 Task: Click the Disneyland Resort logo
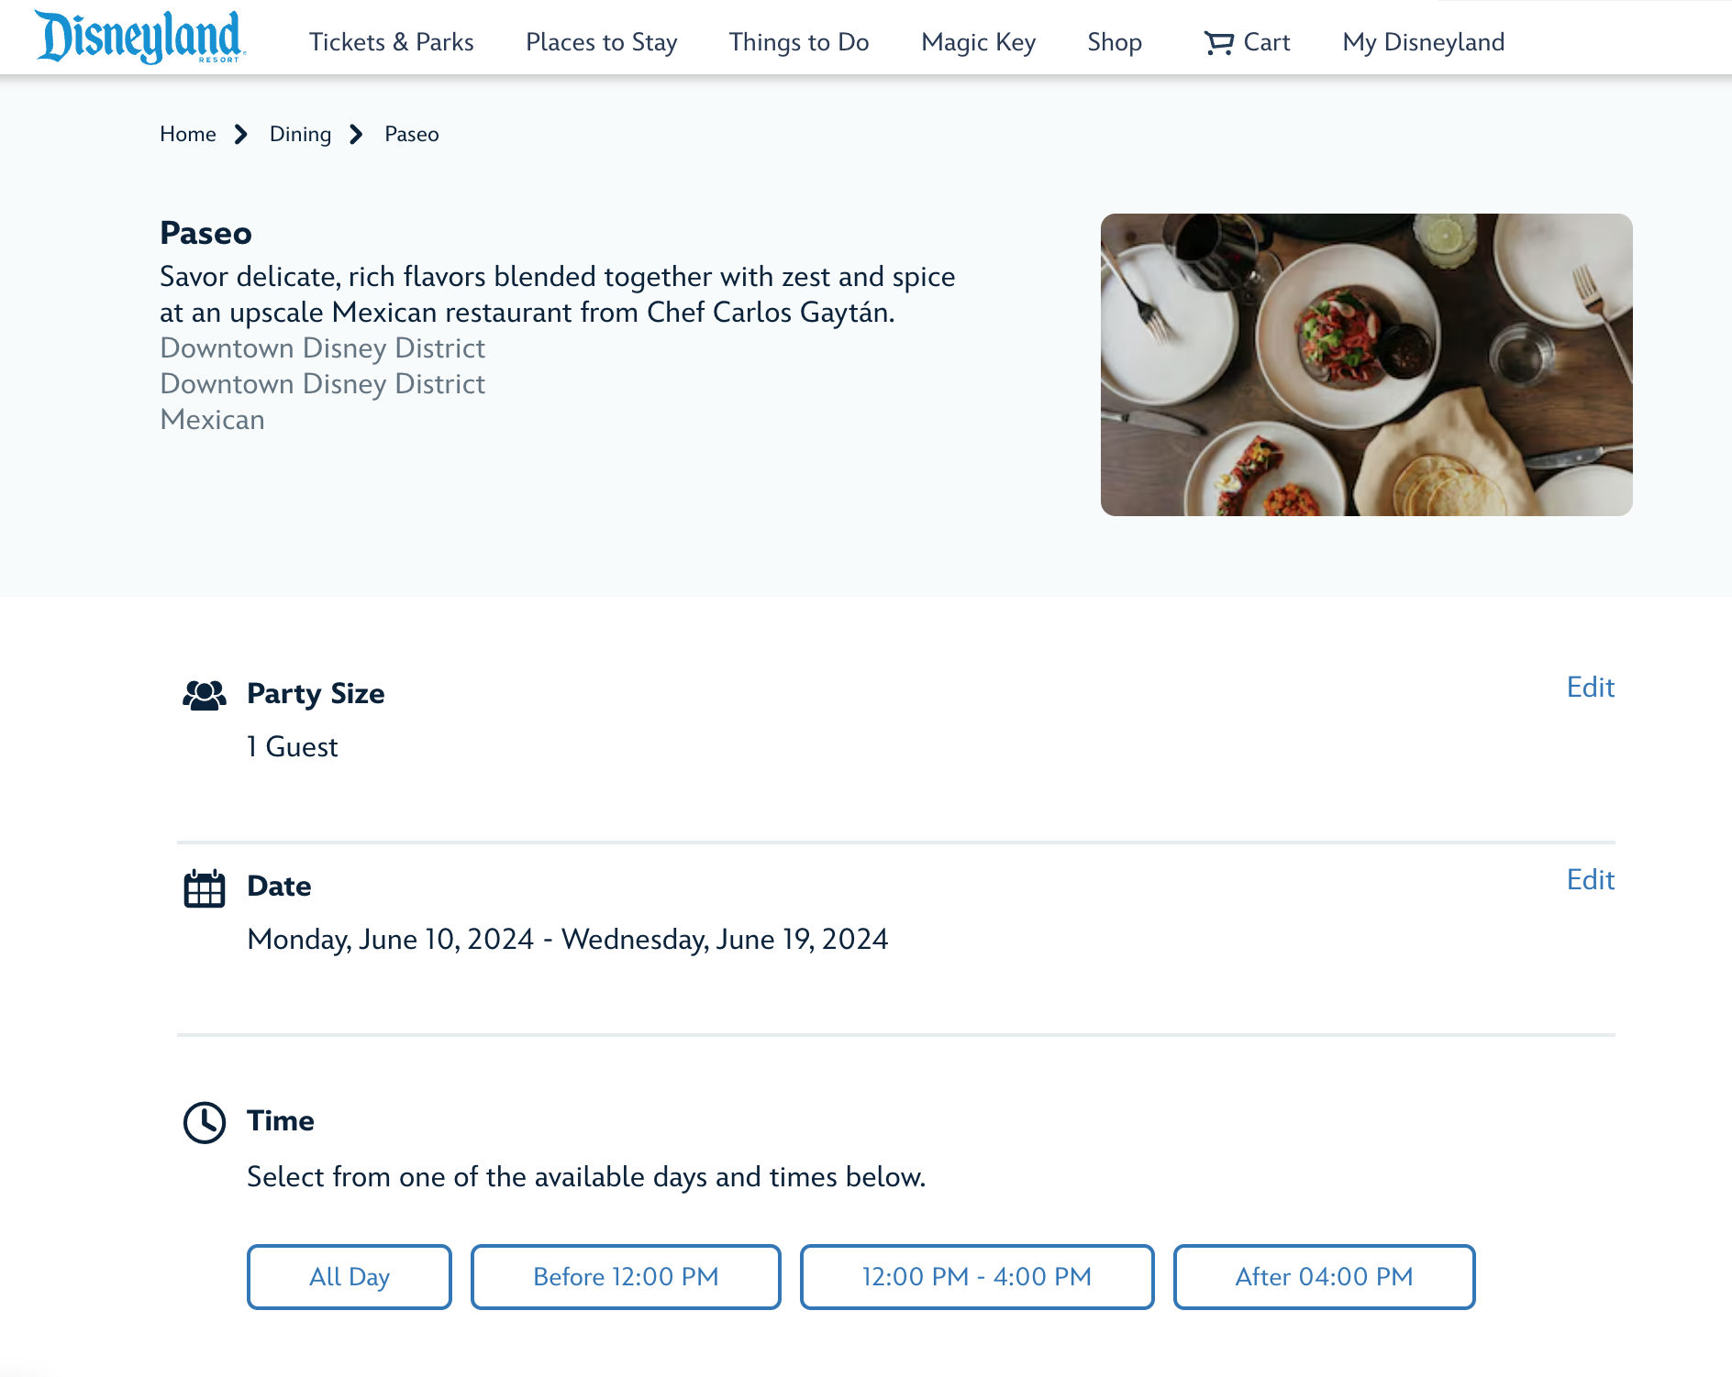pyautogui.click(x=139, y=38)
